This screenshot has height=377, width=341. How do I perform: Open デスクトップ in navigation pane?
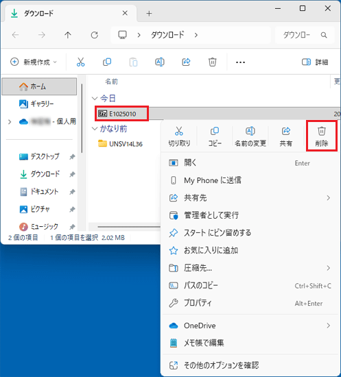click(x=39, y=157)
